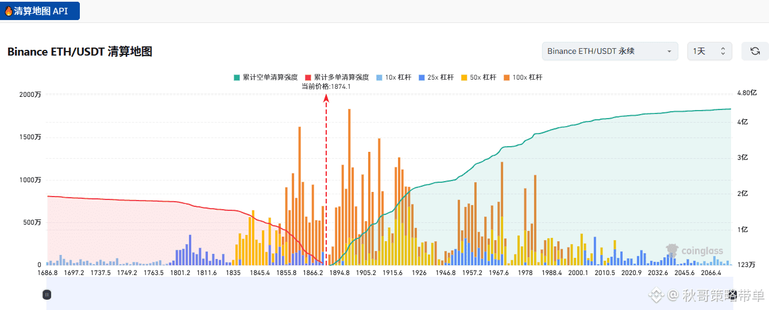Click the y-axis label 1500万
The height and width of the screenshot is (310, 769).
(30, 137)
